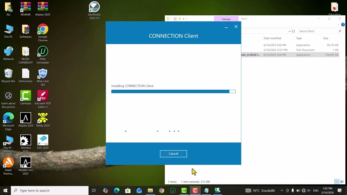Open the ALI user folder icon
The width and height of the screenshot is (347, 195).
click(x=8, y=9)
